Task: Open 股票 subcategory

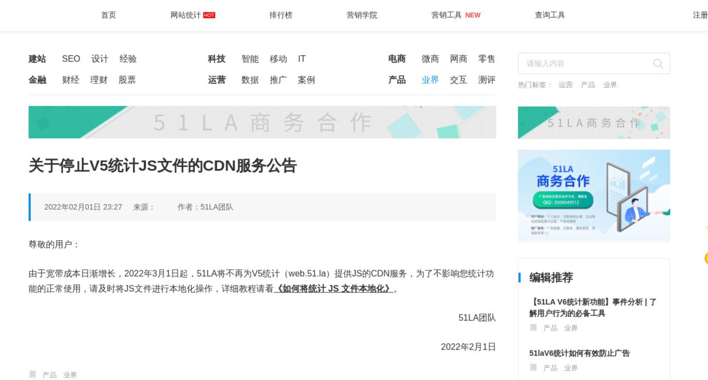Action: click(x=127, y=80)
